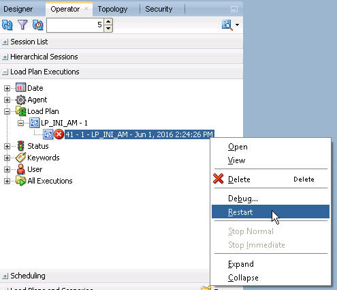Select LP_INI_AM - 1 tree item
337x290 pixels.
pyautogui.click(x=64, y=123)
